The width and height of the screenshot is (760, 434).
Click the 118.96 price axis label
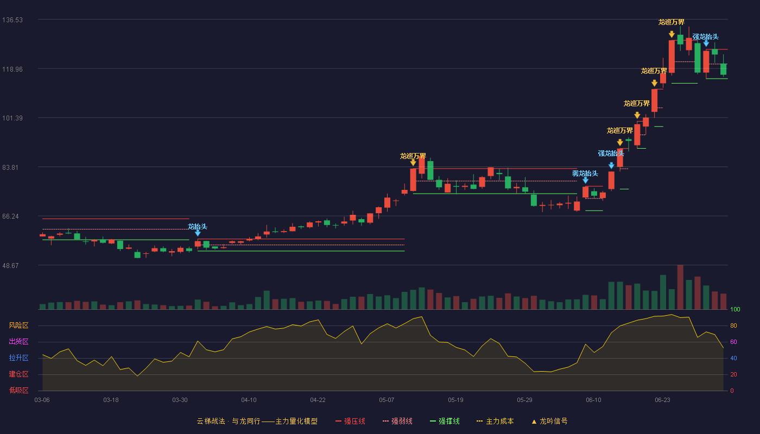(x=12, y=69)
